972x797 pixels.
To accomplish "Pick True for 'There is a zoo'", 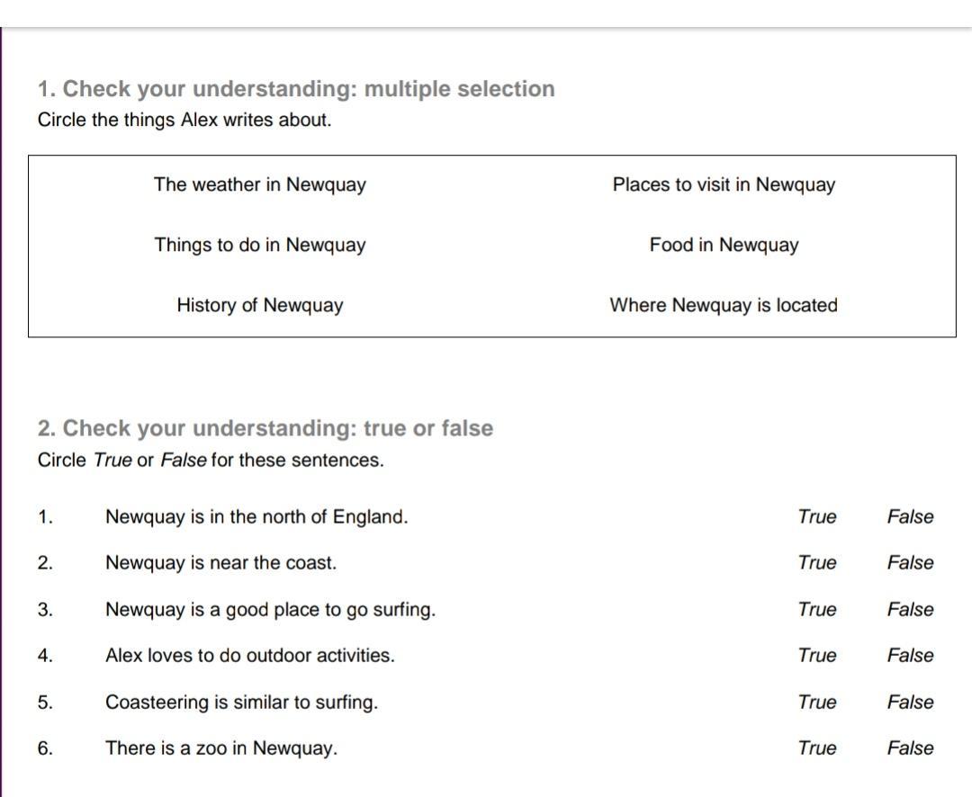I will point(816,748).
